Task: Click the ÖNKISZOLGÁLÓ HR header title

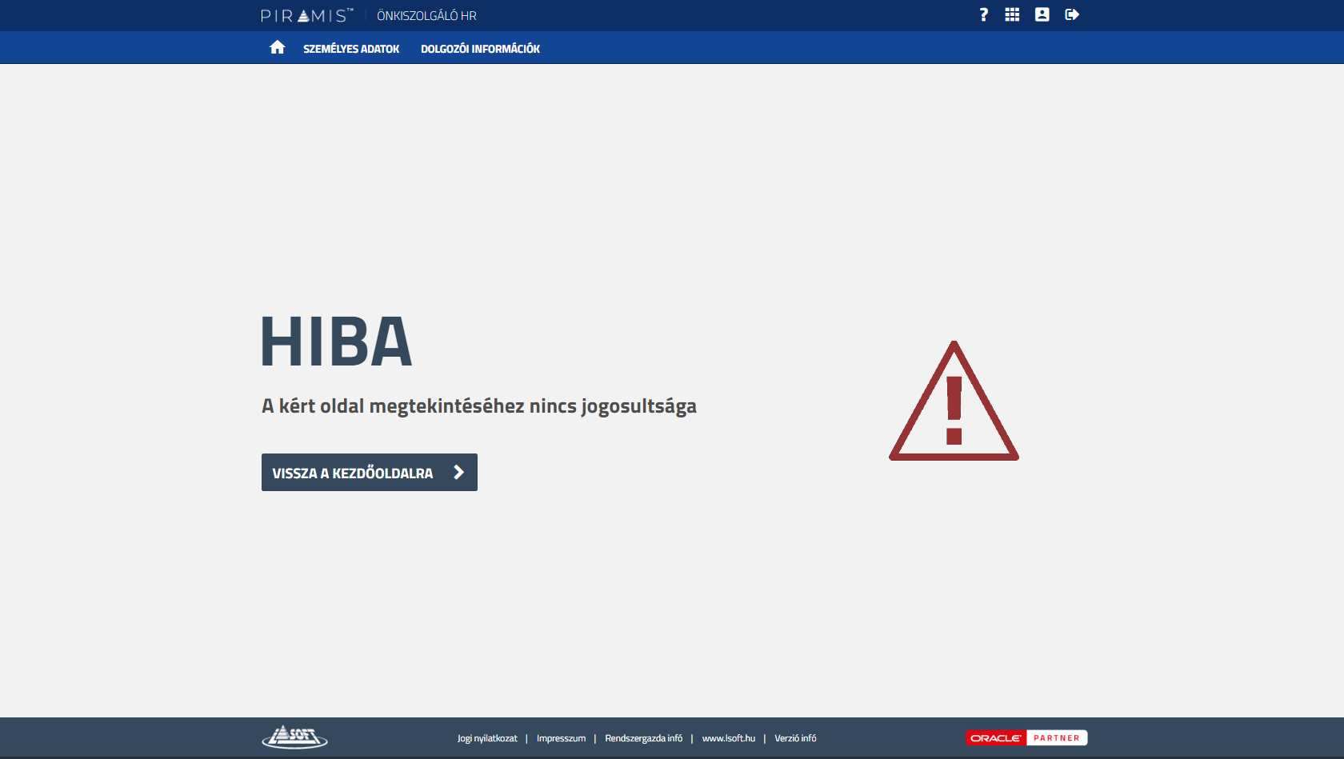Action: click(x=426, y=16)
